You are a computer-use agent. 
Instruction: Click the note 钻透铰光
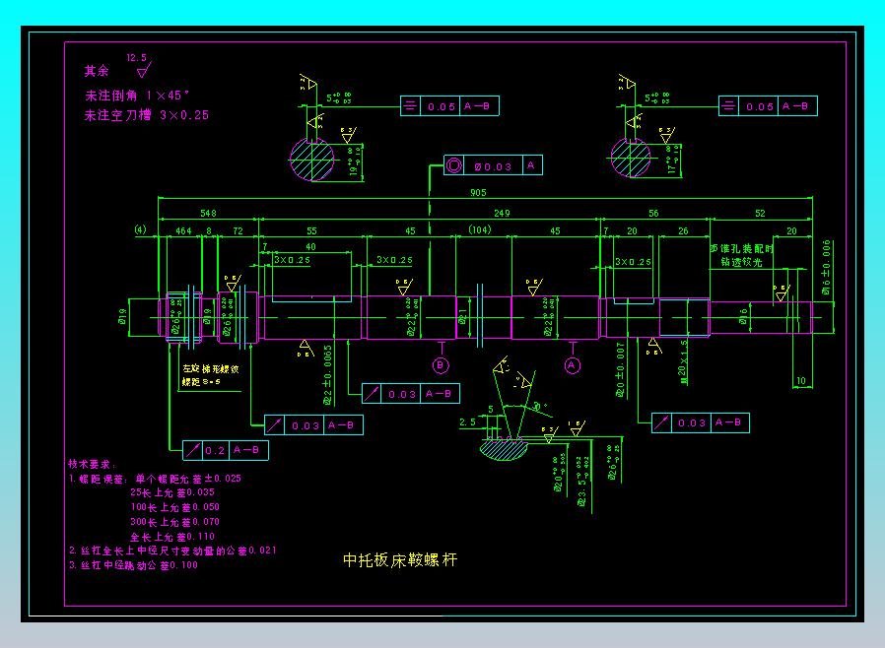click(740, 262)
